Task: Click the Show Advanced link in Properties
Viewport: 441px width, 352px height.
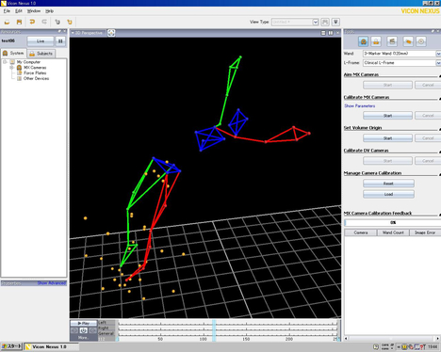Action: point(52,283)
